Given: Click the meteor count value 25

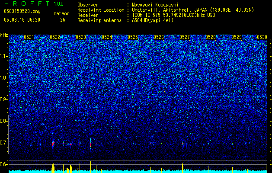Looking at the screenshot, I should pyautogui.click(x=63, y=20).
